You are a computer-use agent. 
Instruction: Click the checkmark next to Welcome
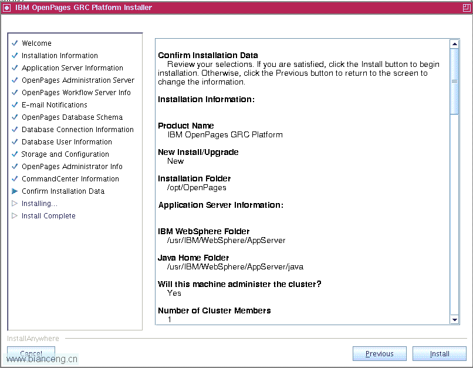[15, 43]
